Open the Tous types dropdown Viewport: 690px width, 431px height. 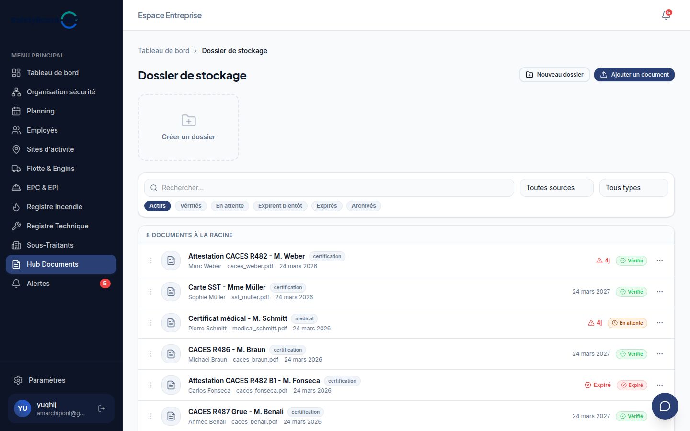(634, 188)
